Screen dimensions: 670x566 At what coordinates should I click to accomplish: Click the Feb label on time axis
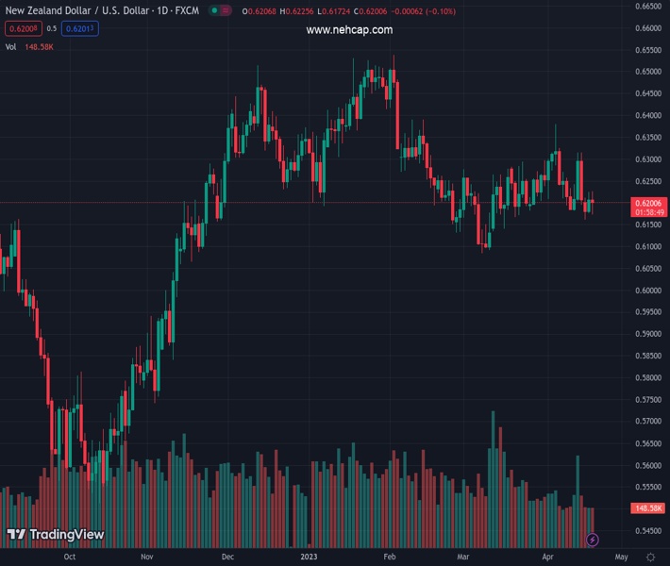pos(390,558)
